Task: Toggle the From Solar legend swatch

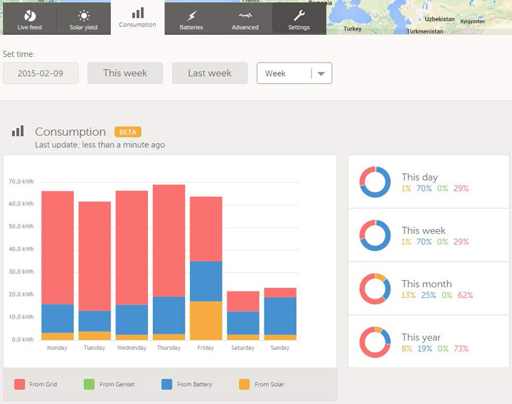Action: coord(244,384)
